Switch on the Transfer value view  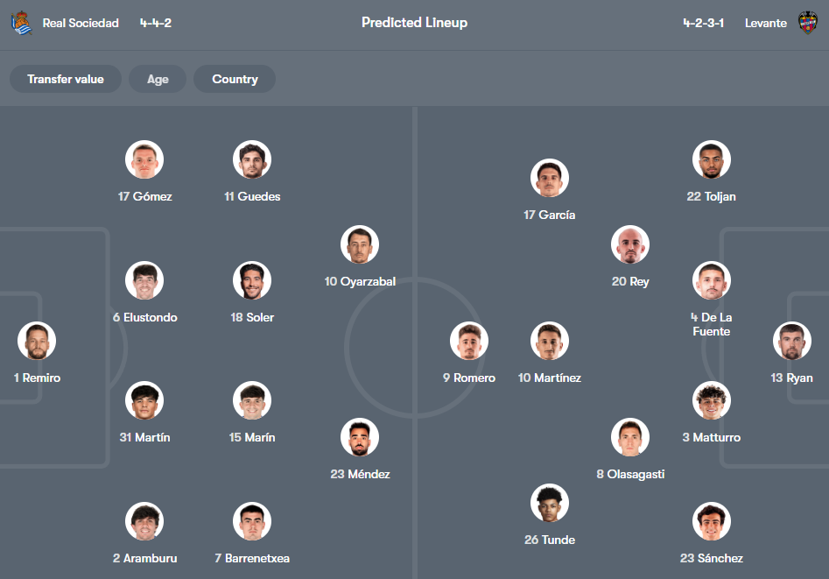65,79
